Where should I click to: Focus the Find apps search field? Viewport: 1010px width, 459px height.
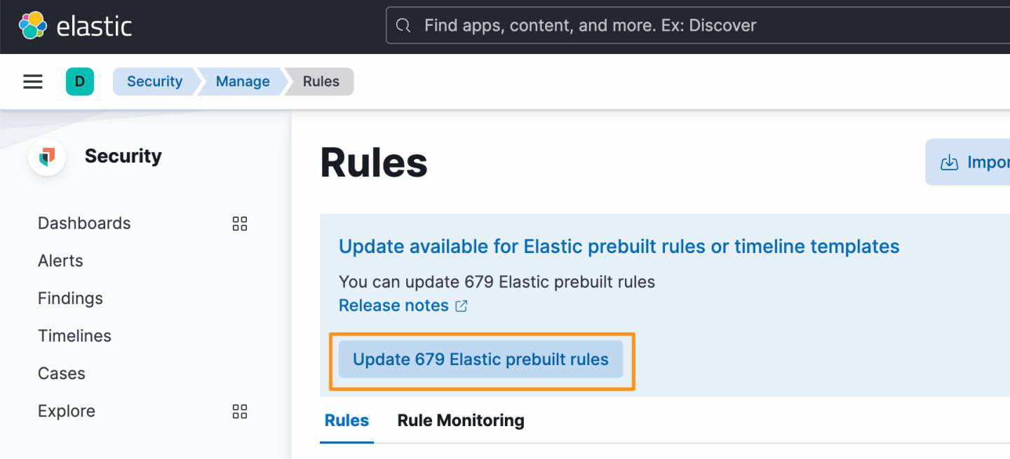pyautogui.click(x=631, y=26)
